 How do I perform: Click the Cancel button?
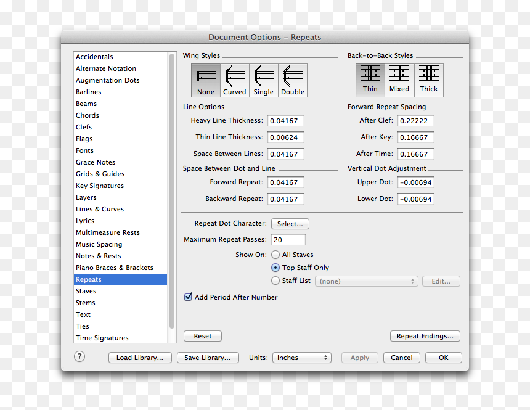402,358
